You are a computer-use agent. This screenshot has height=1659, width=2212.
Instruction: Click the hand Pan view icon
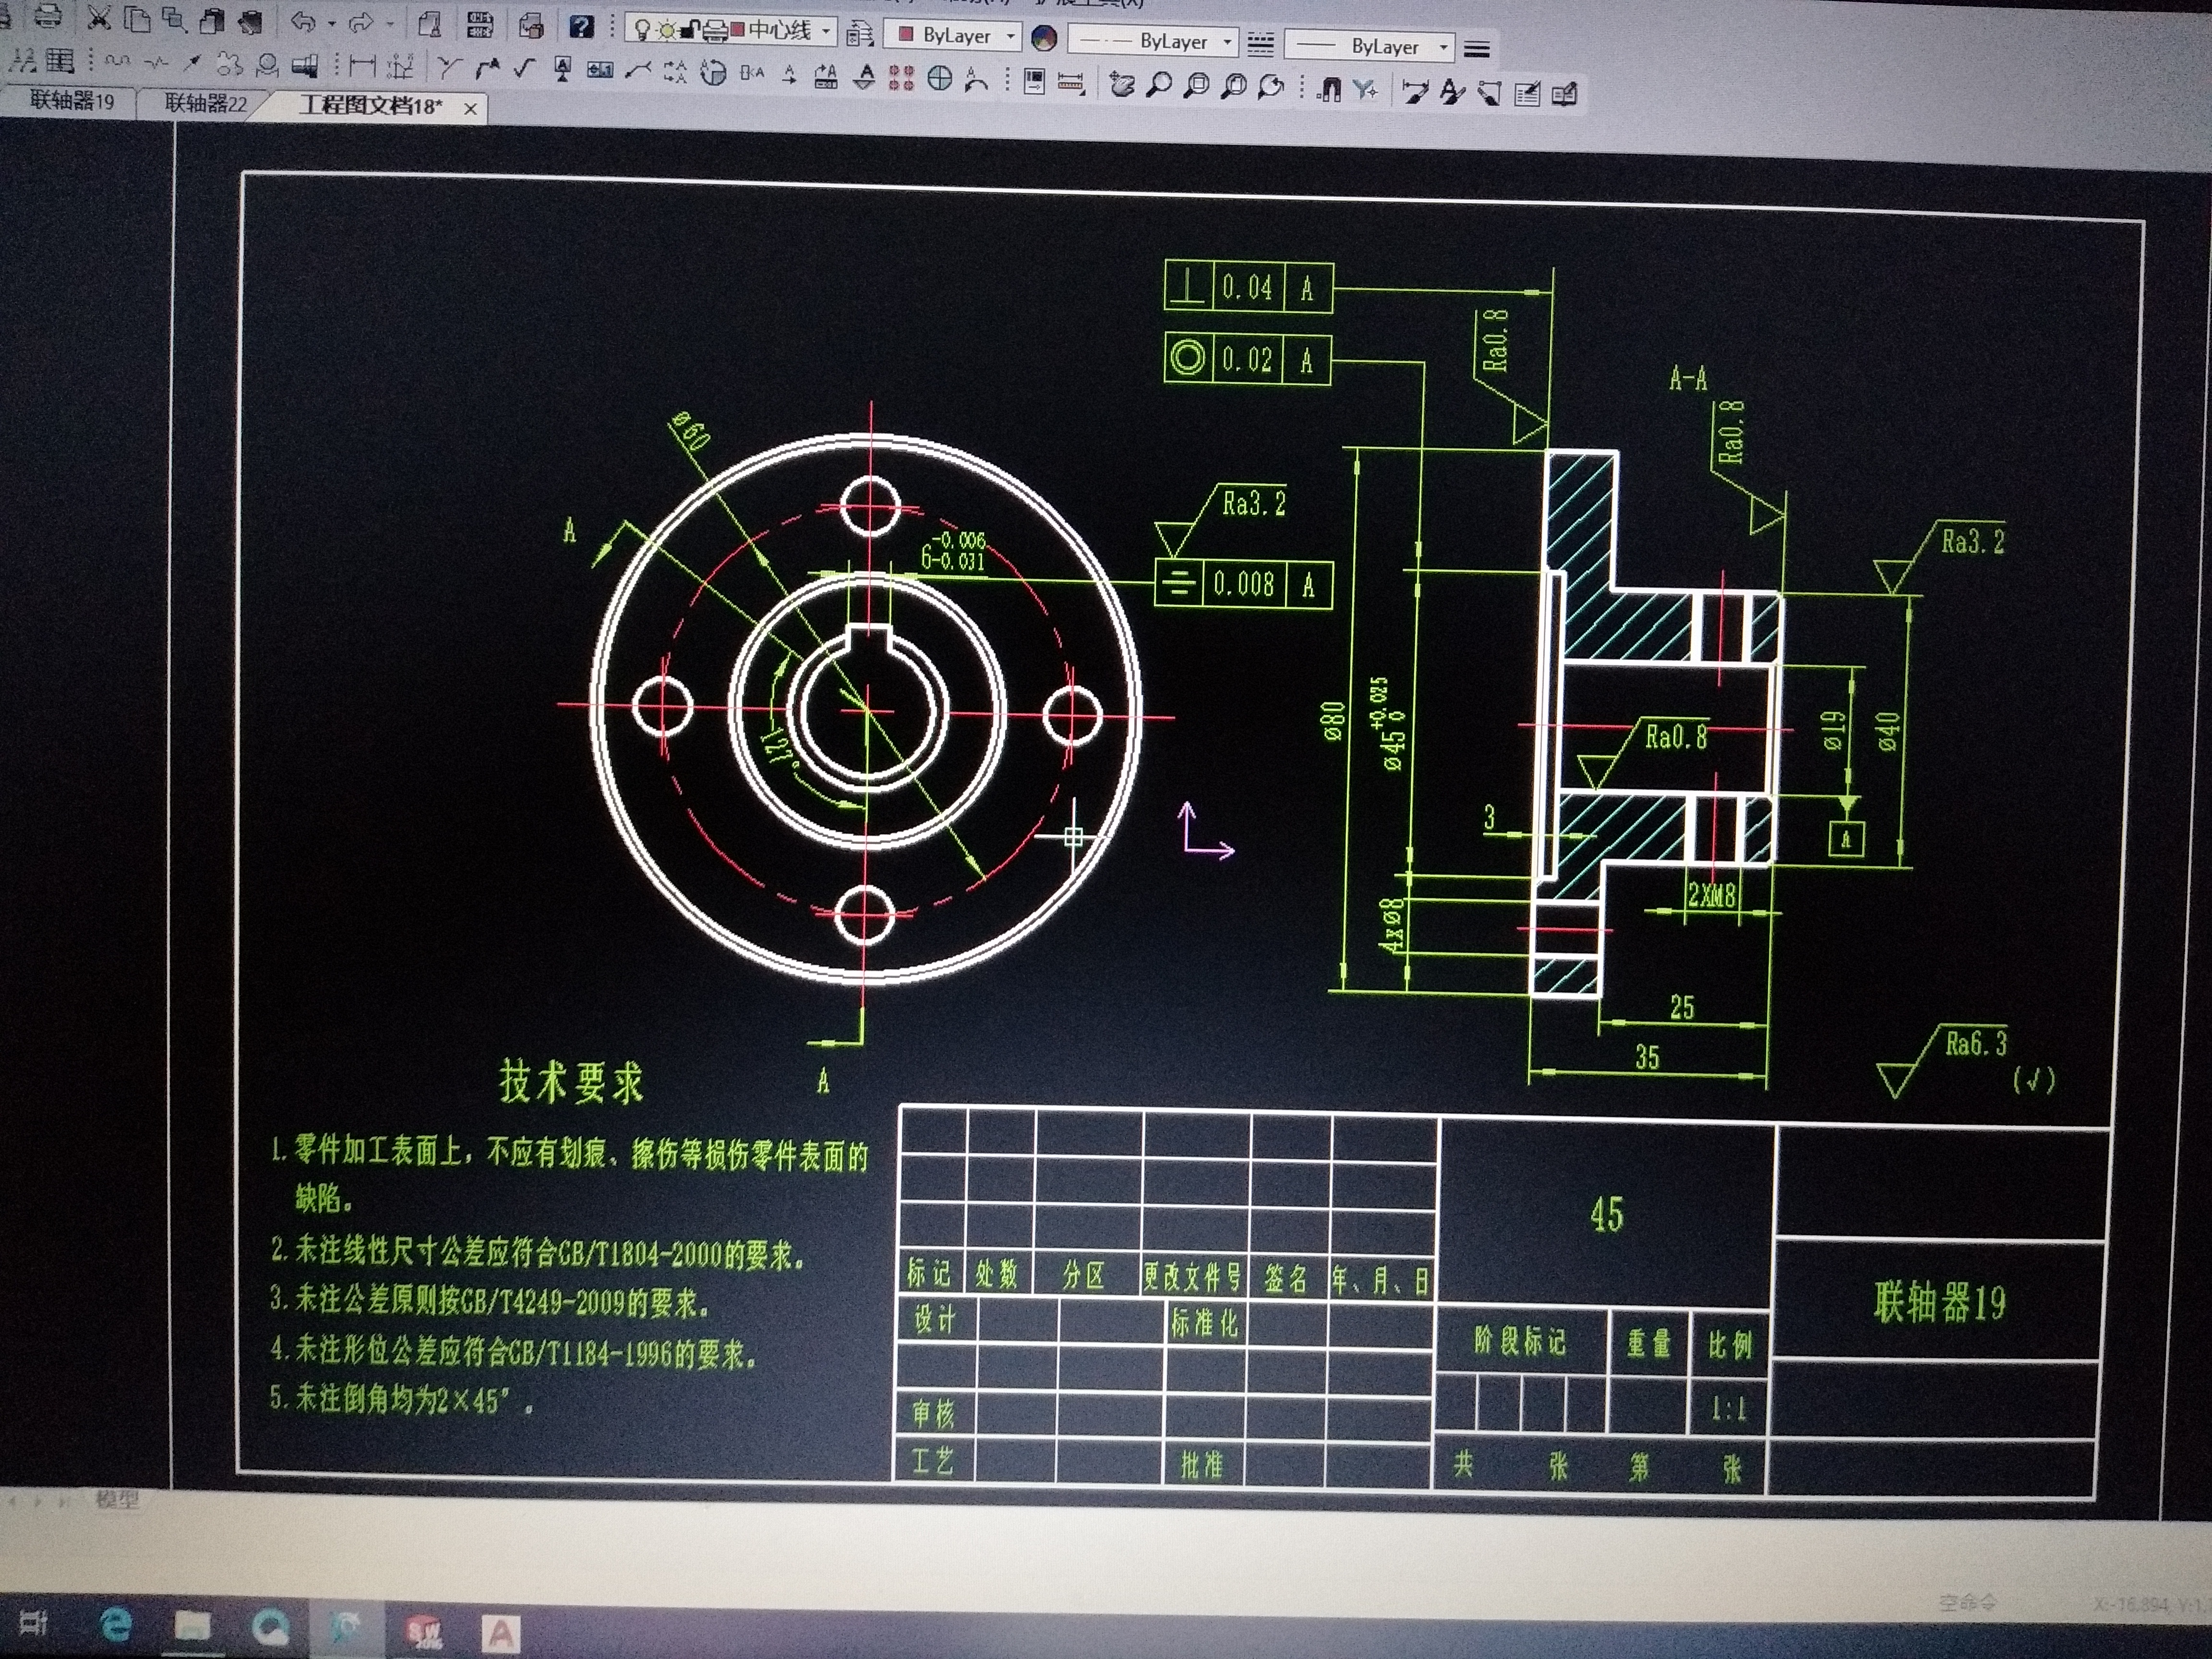click(1122, 86)
